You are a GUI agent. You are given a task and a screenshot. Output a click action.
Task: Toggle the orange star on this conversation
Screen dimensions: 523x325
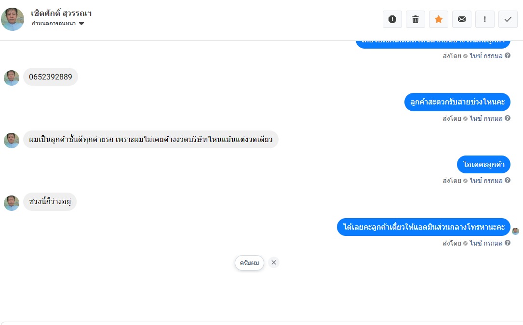(439, 19)
